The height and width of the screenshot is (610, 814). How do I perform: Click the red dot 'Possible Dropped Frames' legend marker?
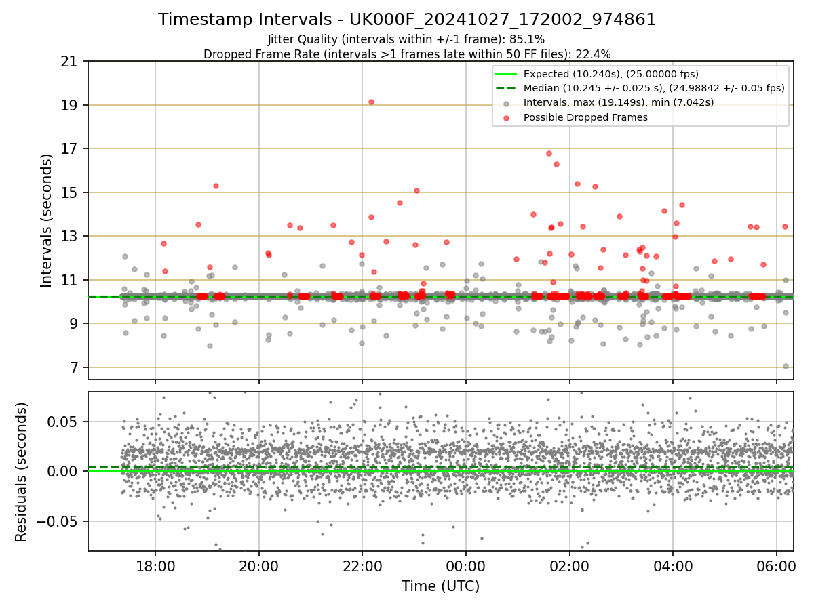[506, 117]
